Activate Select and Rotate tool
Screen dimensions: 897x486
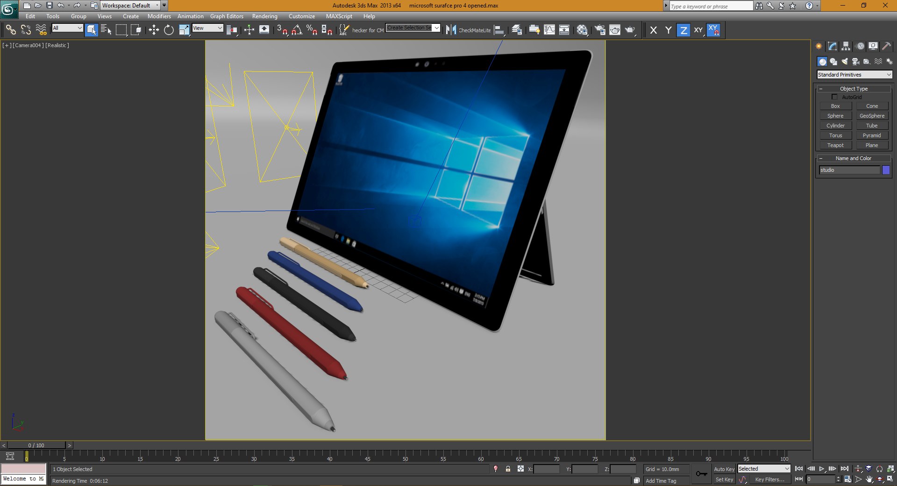[x=169, y=30]
